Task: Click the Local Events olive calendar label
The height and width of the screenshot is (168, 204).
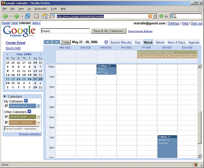Action: [22, 117]
